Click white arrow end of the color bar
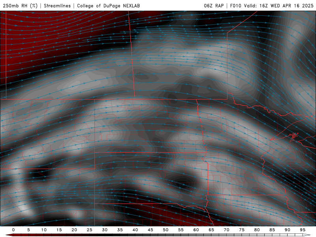The image size is (316, 237). [307, 235]
